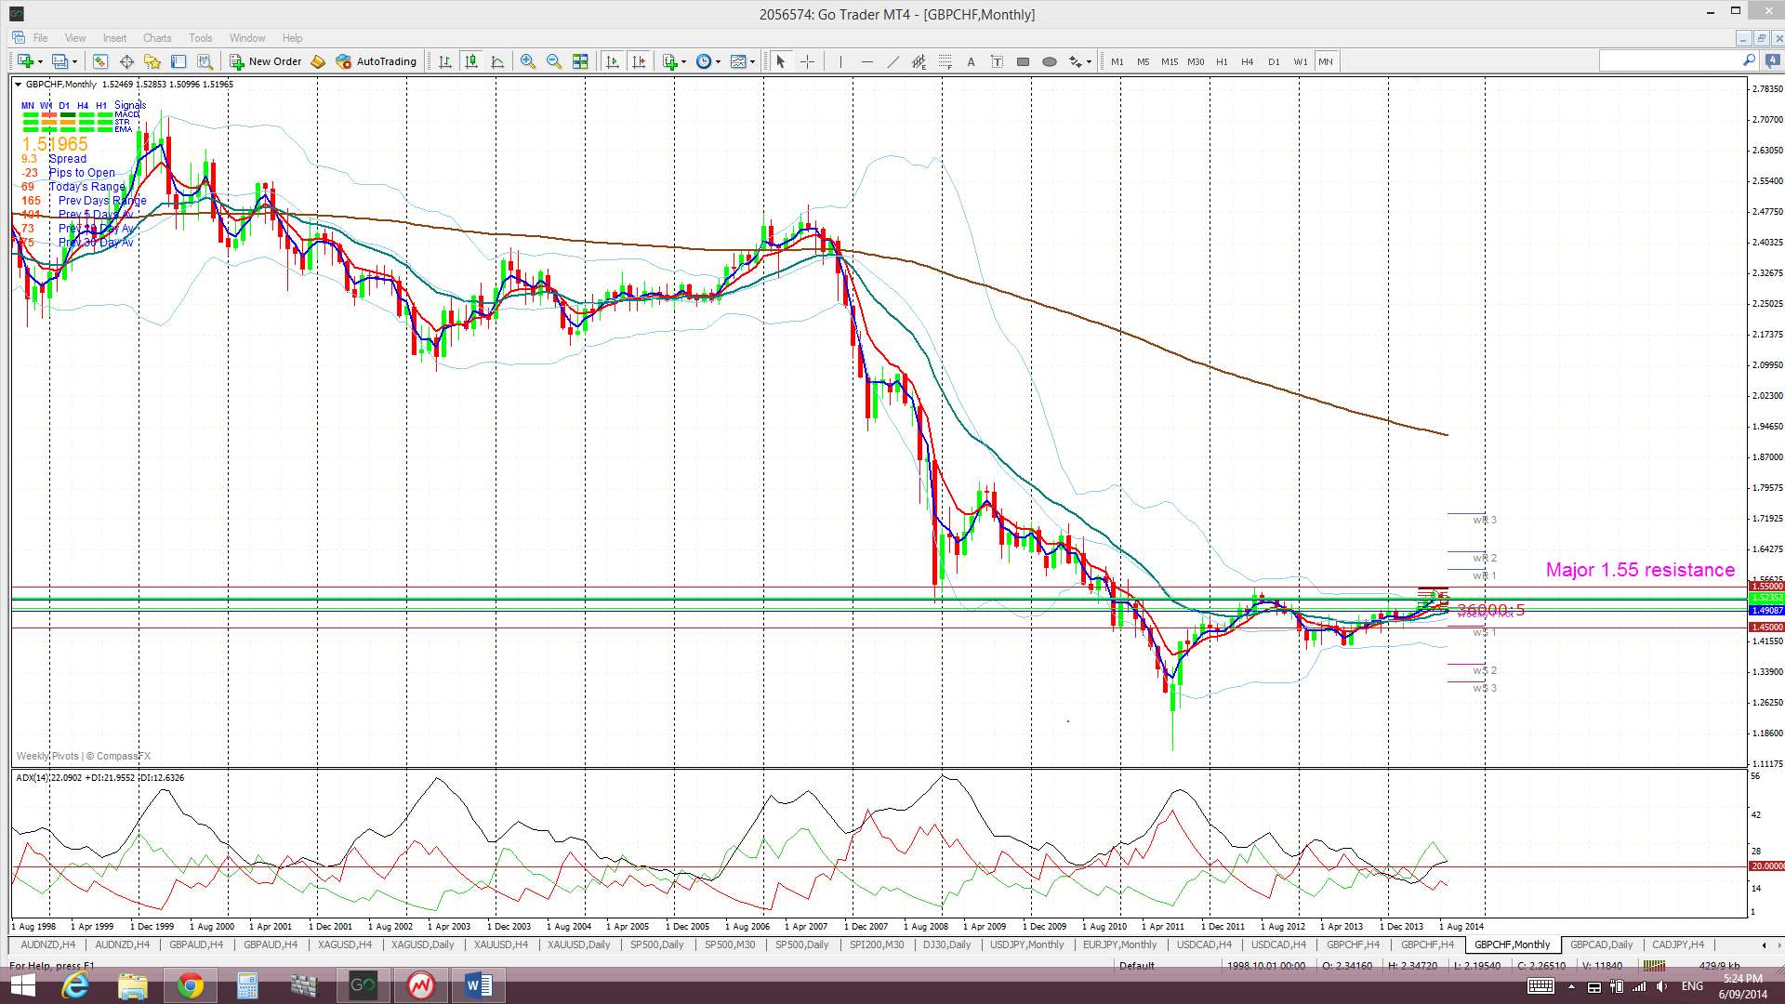Switch to the GBPCAD,Daily chart tab
The width and height of the screenshot is (1785, 1004).
point(1600,945)
